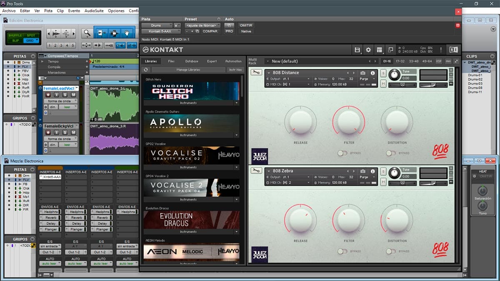500x281 pixels.
Task: Mute the 808 Distance instrument with M button
Action: [x=383, y=84]
